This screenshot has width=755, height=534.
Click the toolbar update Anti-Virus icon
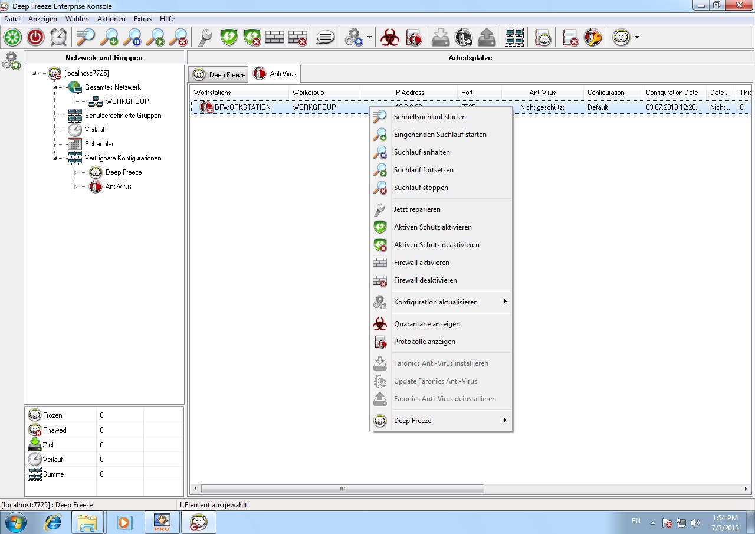[x=464, y=38]
